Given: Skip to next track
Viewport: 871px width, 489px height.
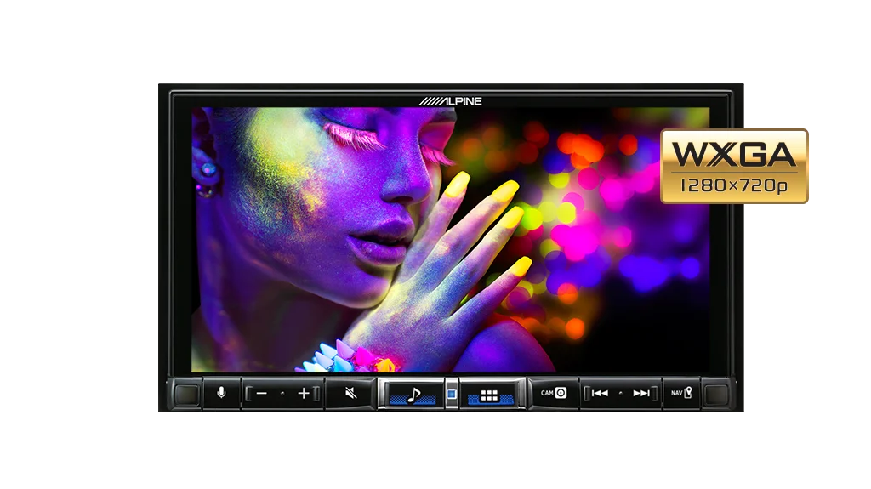Looking at the screenshot, I should [641, 393].
